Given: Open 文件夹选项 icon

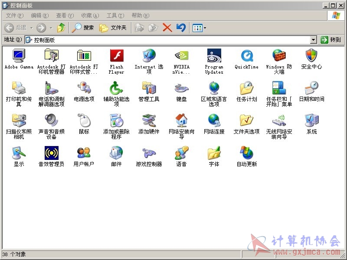Looking at the screenshot, I should click(x=246, y=120).
